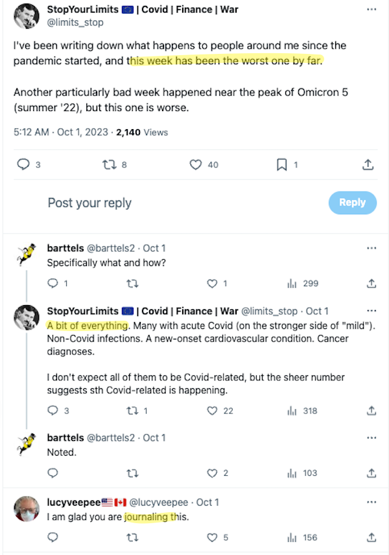The image size is (389, 555).
Task: View analytics for 'Specifically what and how?' reply
Action: tap(292, 284)
